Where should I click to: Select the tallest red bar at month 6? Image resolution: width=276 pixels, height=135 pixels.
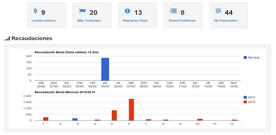coord(131,110)
